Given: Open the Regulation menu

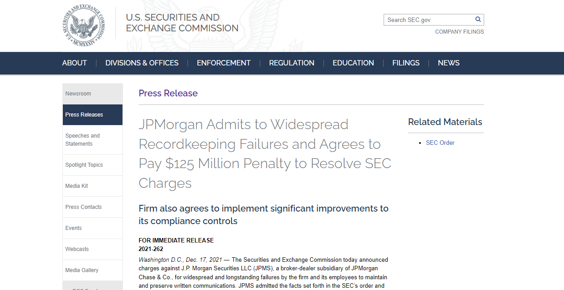Looking at the screenshot, I should point(292,63).
